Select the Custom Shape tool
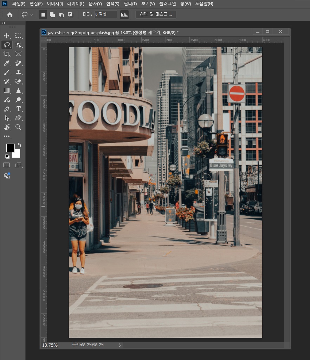 [18, 118]
